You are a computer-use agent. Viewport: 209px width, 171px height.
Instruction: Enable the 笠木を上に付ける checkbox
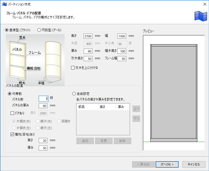click(73, 68)
